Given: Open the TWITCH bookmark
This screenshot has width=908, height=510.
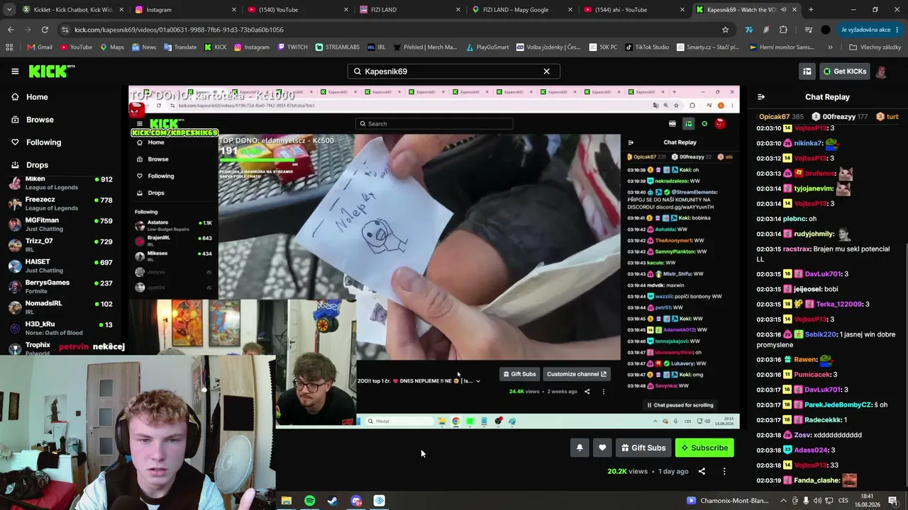Looking at the screenshot, I should coord(292,47).
